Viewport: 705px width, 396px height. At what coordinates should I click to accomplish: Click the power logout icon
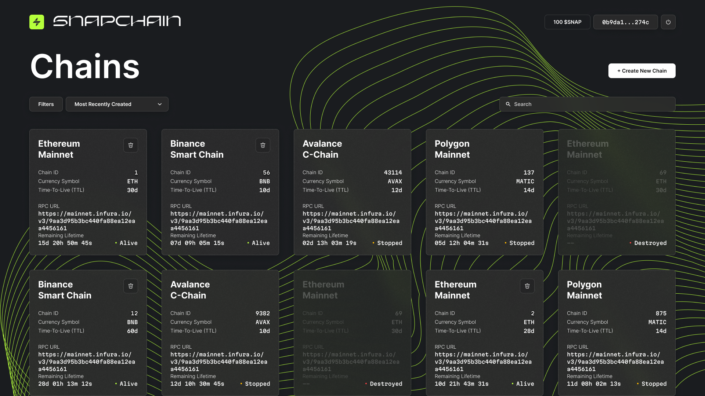pyautogui.click(x=668, y=22)
